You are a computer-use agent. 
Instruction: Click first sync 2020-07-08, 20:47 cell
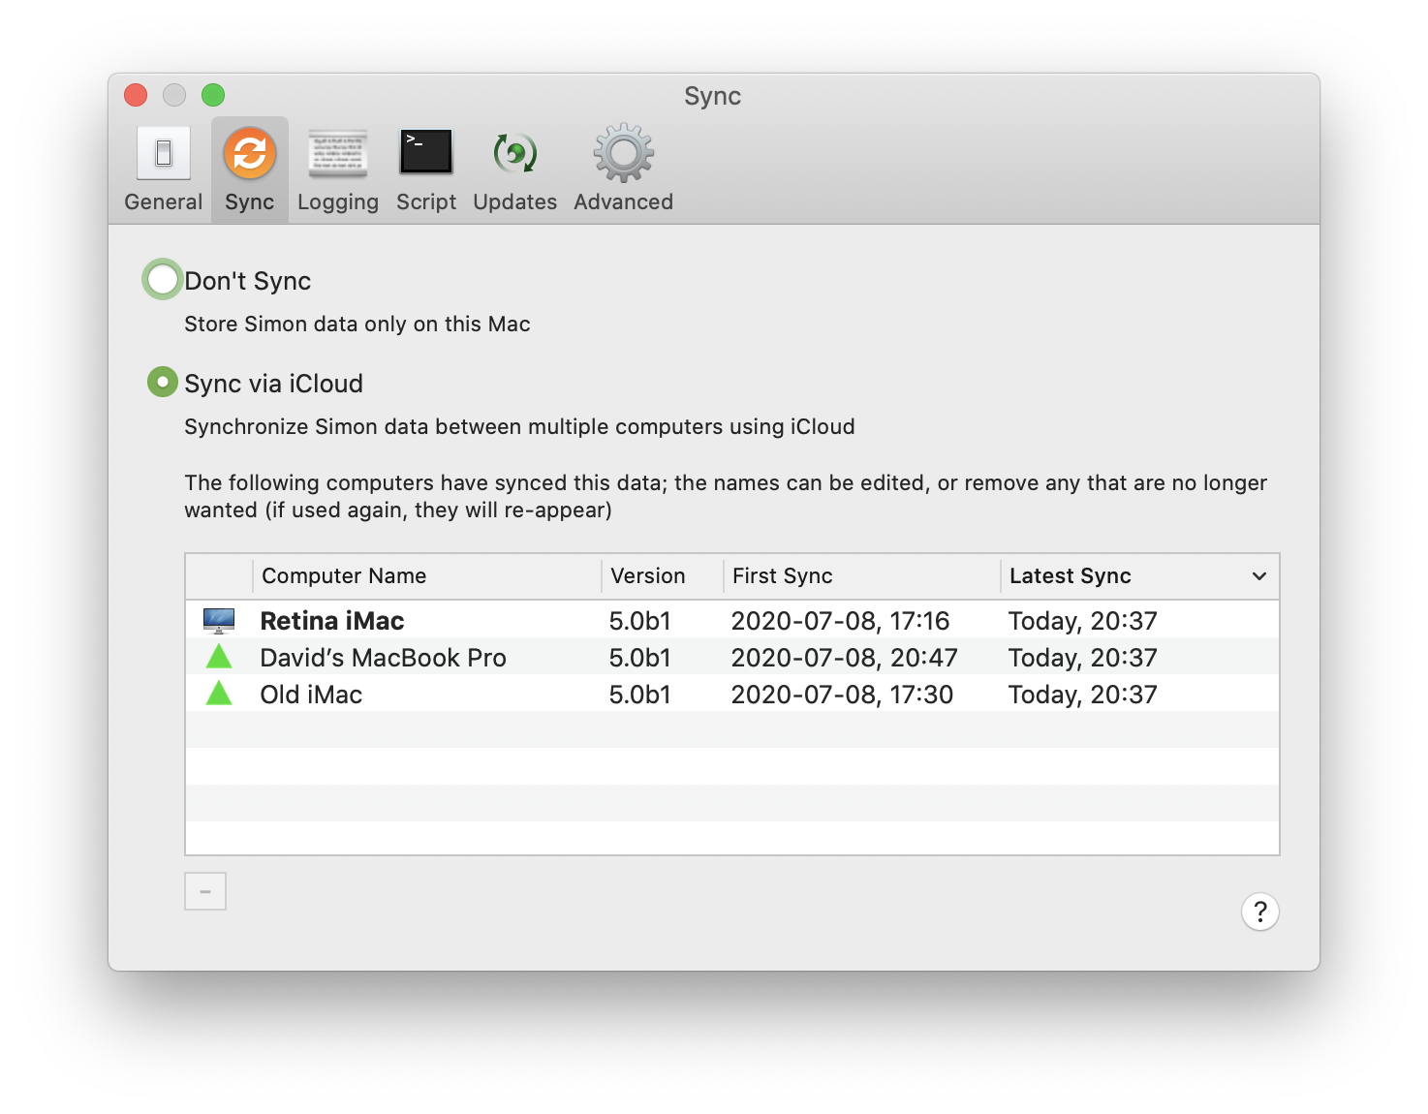[x=845, y=658]
